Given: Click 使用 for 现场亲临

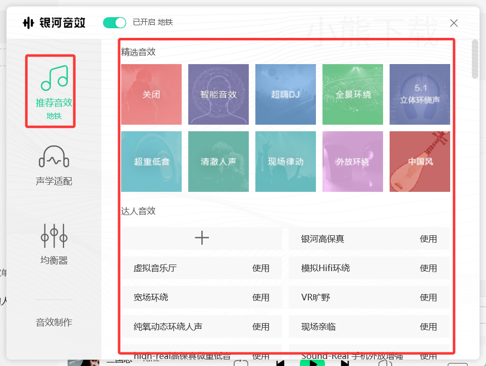Looking at the screenshot, I should pyautogui.click(x=428, y=327).
